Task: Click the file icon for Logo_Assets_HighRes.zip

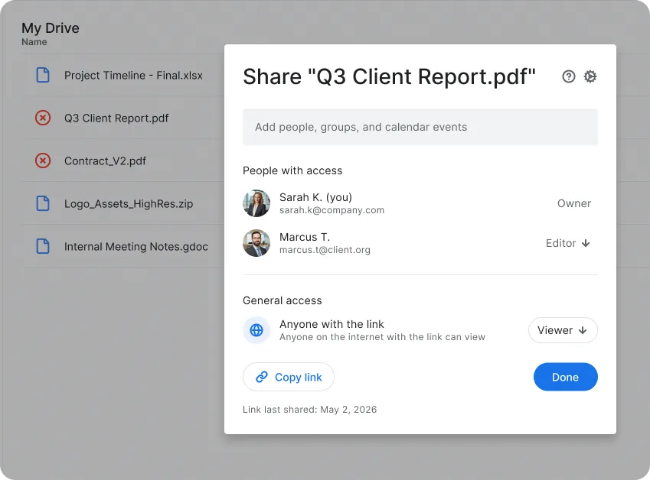Action: [43, 203]
